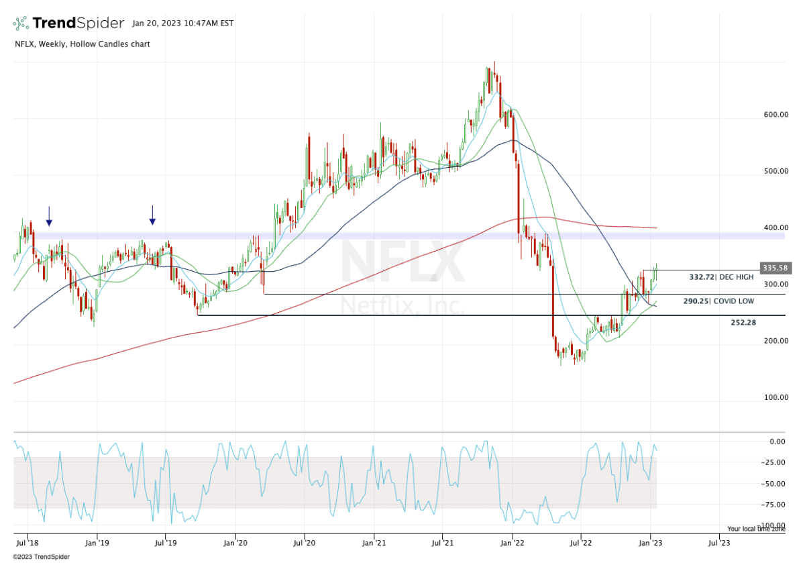Screen dimensions: 805x563
Task: Click the 400.00 price axis label
Action: click(x=776, y=228)
